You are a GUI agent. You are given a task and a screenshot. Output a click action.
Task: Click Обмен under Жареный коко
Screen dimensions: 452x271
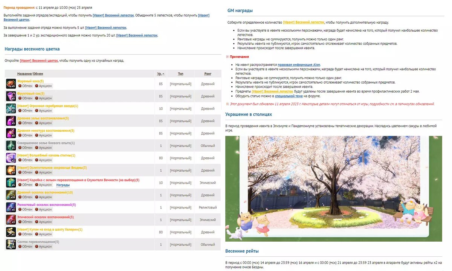point(26,86)
